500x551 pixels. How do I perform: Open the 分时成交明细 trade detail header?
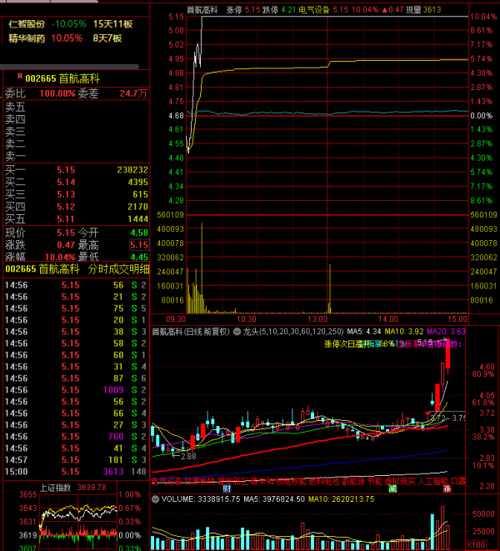pyautogui.click(x=118, y=269)
